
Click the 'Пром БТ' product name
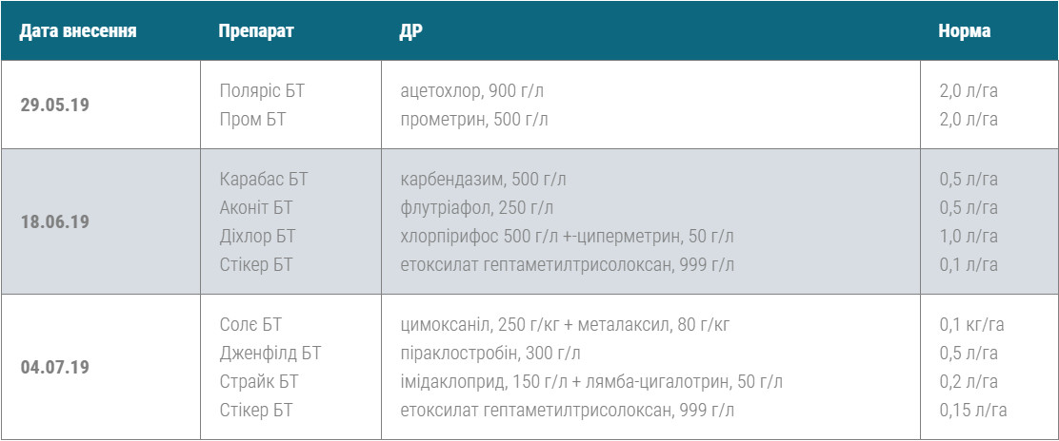tap(252, 120)
